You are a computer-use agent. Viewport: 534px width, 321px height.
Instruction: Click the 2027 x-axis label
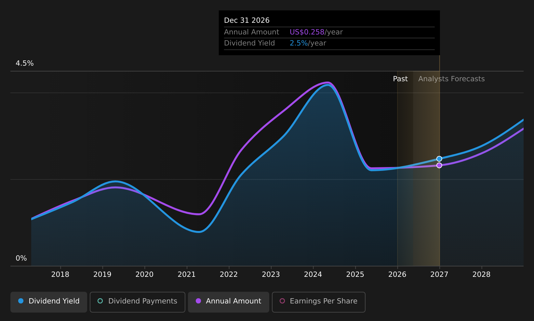click(x=439, y=275)
